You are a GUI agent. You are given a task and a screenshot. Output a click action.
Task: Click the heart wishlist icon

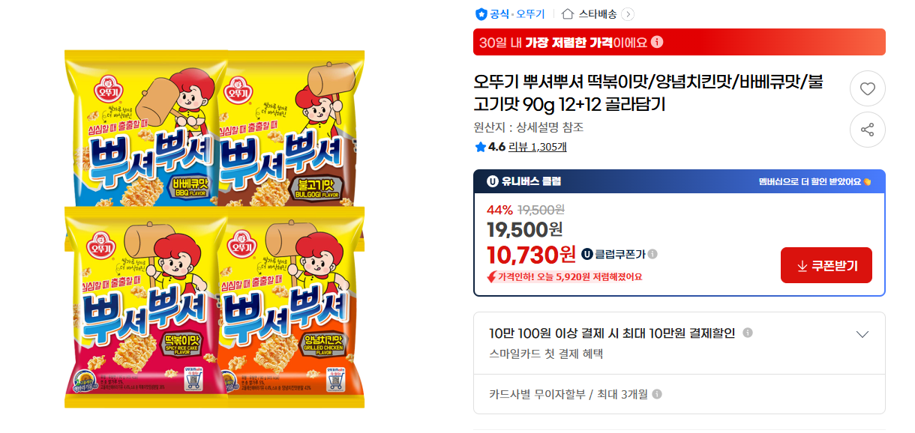(x=867, y=89)
